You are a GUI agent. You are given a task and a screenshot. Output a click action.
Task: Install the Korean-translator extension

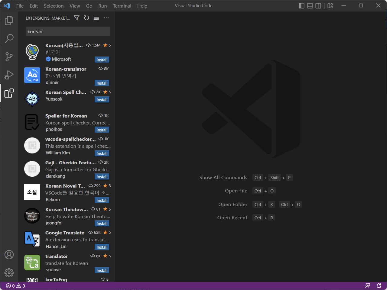point(102,83)
